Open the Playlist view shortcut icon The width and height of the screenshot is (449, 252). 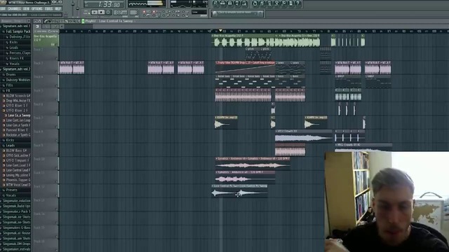click(x=215, y=3)
